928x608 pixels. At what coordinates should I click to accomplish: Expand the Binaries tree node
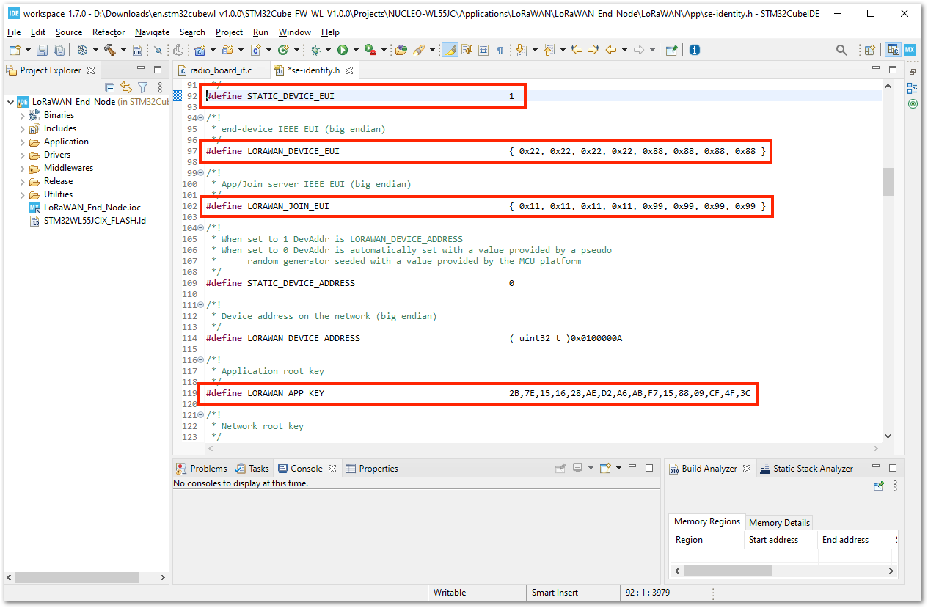(x=23, y=115)
